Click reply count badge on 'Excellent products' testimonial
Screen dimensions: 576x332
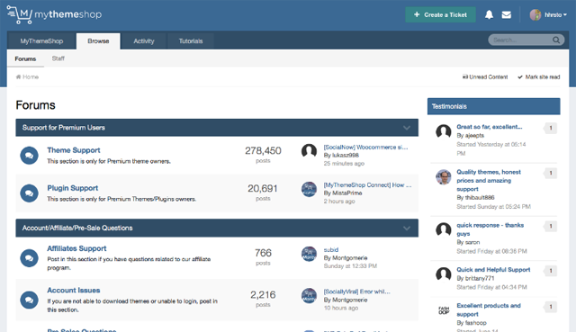click(550, 307)
